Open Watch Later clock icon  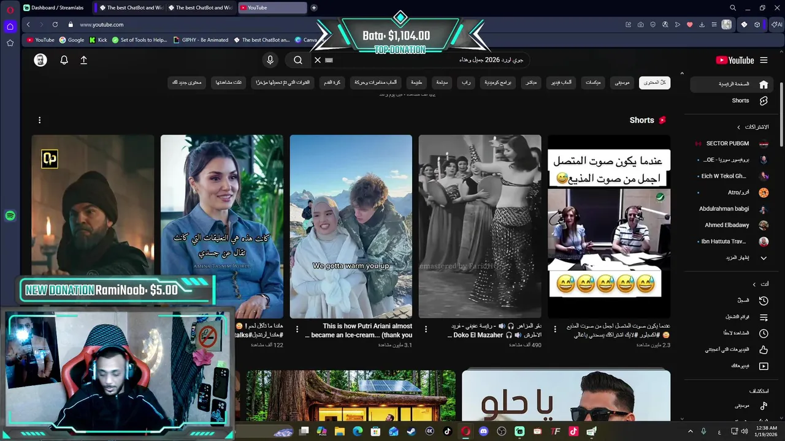(764, 333)
